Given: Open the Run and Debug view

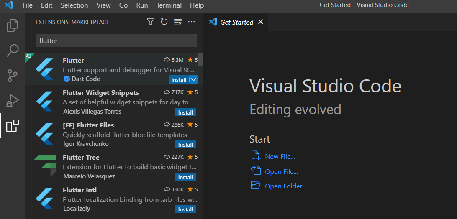Looking at the screenshot, I should [x=13, y=101].
